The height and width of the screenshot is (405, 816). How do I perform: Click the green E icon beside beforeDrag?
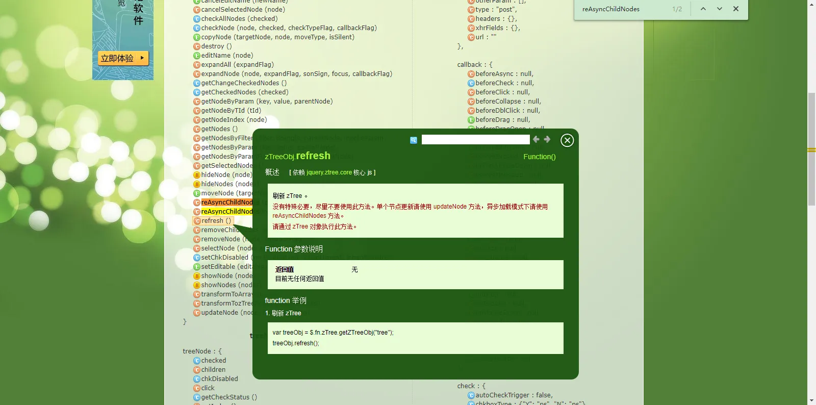coord(471,120)
